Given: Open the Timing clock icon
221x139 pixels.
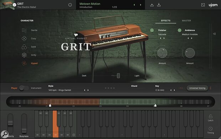Looking at the screenshot, I should click(211, 129).
